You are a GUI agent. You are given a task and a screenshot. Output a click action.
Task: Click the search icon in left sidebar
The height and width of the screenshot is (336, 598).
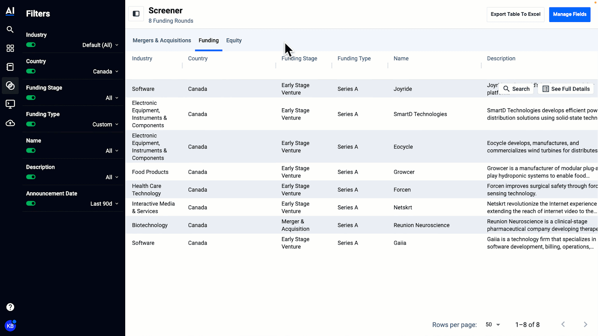click(10, 29)
